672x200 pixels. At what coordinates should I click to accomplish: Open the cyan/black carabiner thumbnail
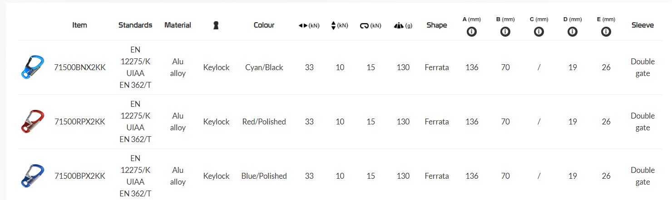coord(33,67)
